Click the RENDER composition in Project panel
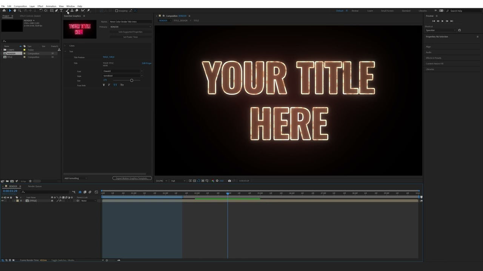The image size is (483, 271). click(x=11, y=53)
